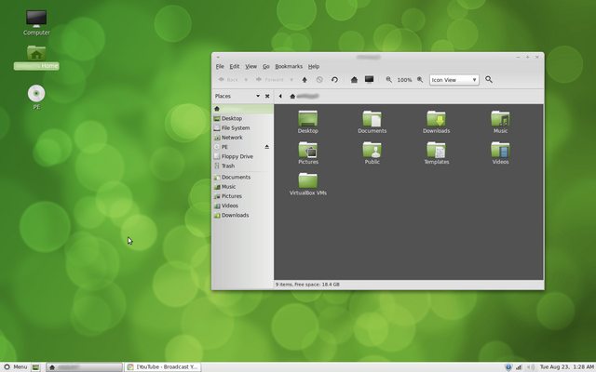Screen dimensions: 596x372
Task: Open the Bookmarks menu
Action: [289, 66]
